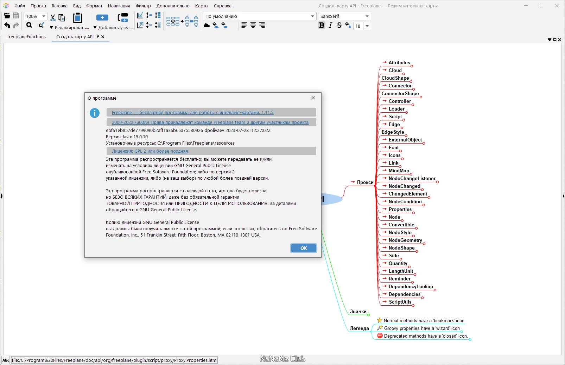Open the Лицензия GPL 2 link
Screen dimensions: 565x365
pyautogui.click(x=150, y=151)
